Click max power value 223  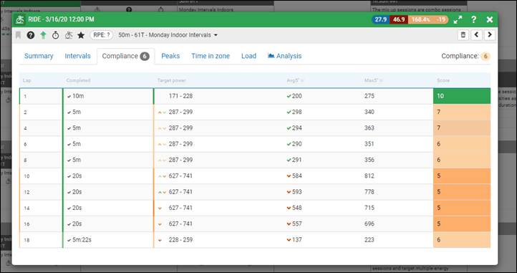(x=369, y=239)
